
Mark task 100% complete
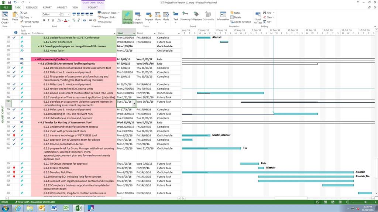[92, 14]
